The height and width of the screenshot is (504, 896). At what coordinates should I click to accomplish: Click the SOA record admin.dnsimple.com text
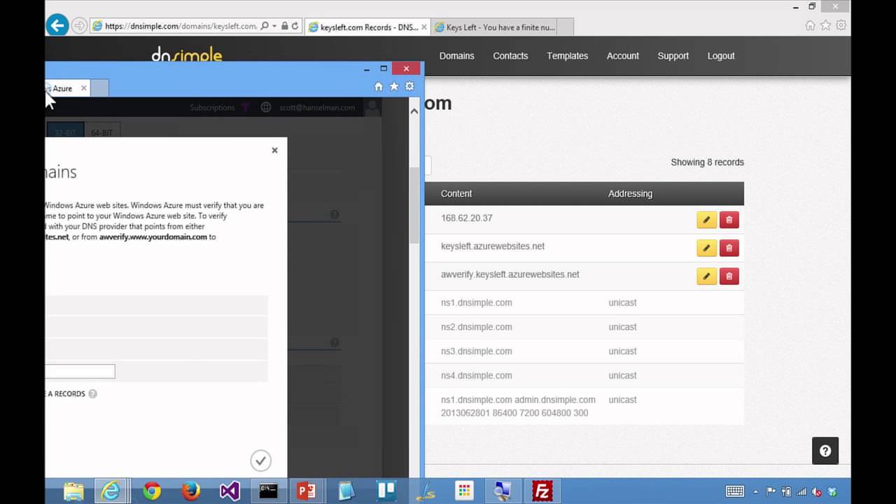click(x=518, y=407)
